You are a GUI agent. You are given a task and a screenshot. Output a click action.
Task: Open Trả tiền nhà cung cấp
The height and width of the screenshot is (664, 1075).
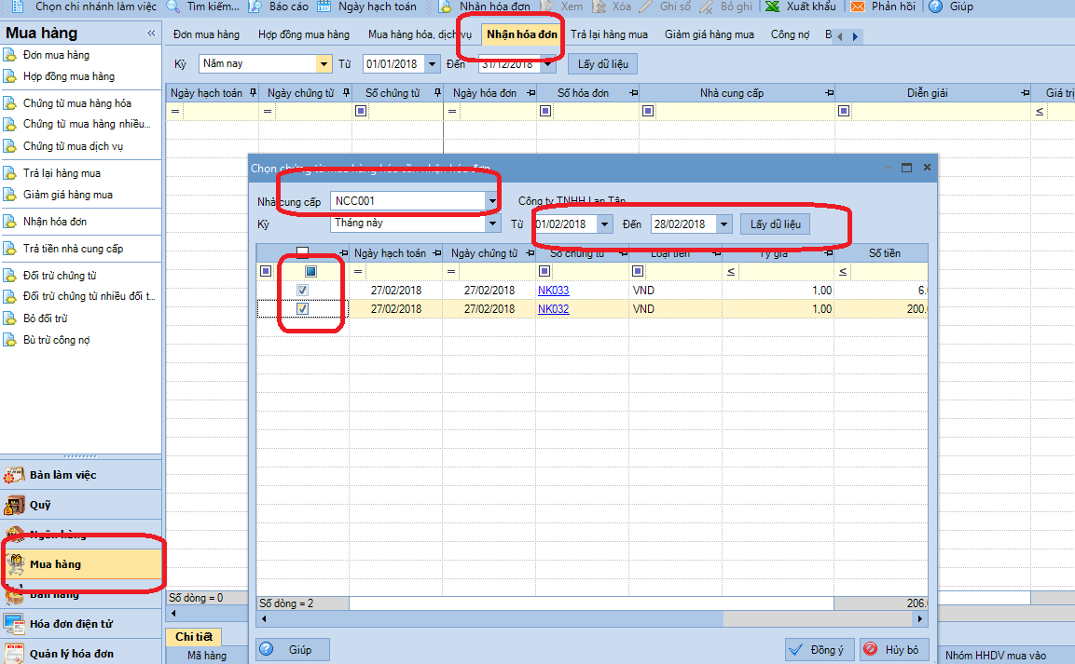click(x=73, y=250)
